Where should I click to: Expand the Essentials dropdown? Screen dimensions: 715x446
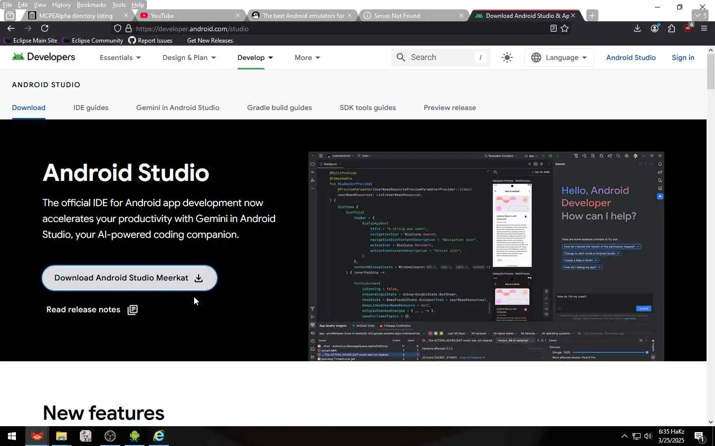120,57
